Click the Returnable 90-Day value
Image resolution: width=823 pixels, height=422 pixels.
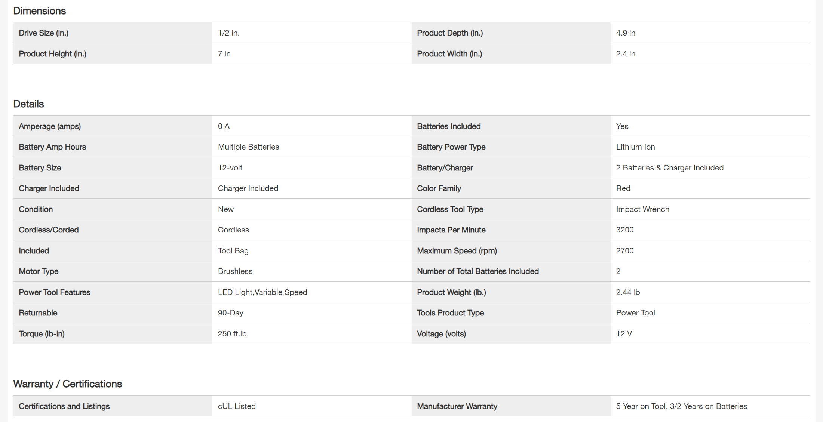coord(231,313)
